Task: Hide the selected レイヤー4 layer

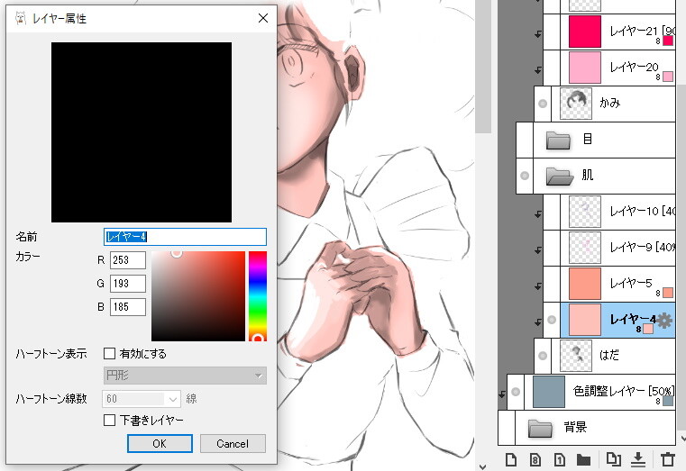Action: coord(552,320)
